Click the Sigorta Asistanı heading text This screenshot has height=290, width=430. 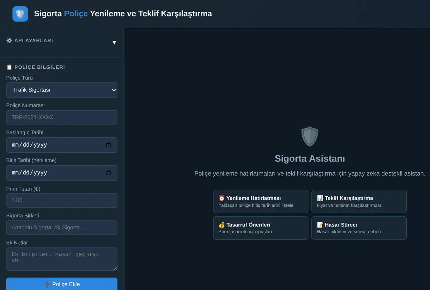[310, 158]
